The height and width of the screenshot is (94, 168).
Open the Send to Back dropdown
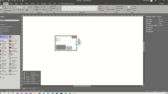(x=120, y=8)
